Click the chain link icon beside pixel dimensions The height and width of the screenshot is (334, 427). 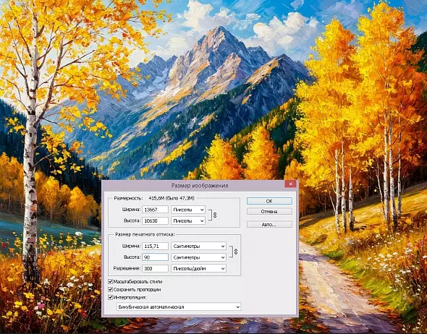click(215, 215)
